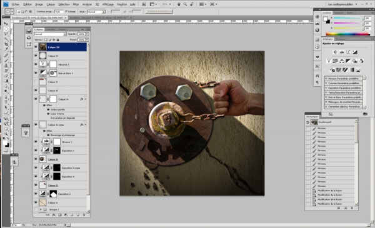Add a Vibrance adjustment from Réglages panel
The width and height of the screenshot is (375, 228).
click(x=329, y=61)
